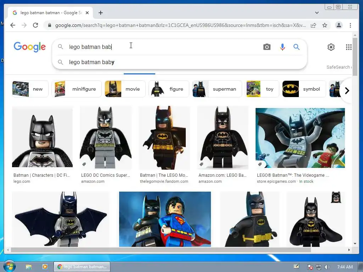Filter results by 'movie' chip
363x272 pixels.
(125, 89)
